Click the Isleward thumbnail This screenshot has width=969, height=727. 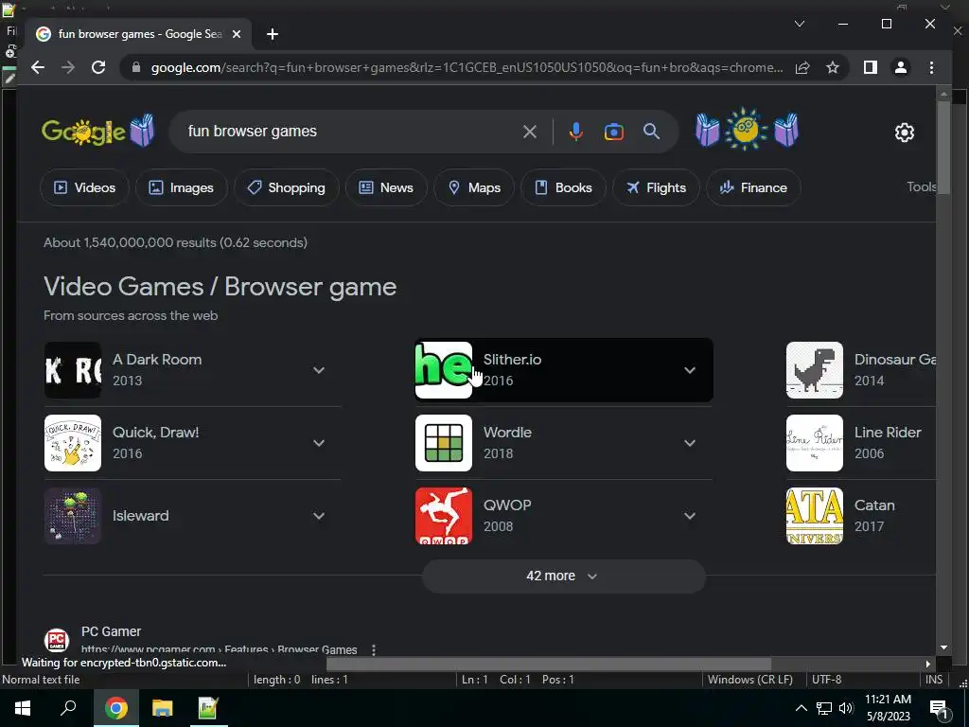[73, 516]
